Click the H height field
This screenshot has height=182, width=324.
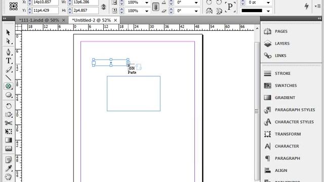(x=86, y=10)
